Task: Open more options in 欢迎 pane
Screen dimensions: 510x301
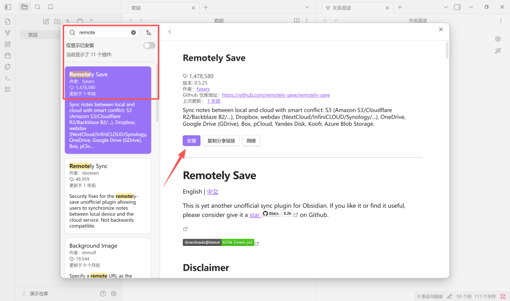Action: (307, 20)
